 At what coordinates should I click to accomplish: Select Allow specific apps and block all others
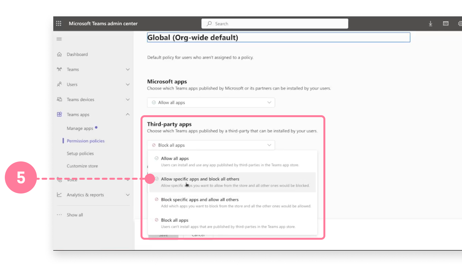pos(233,182)
